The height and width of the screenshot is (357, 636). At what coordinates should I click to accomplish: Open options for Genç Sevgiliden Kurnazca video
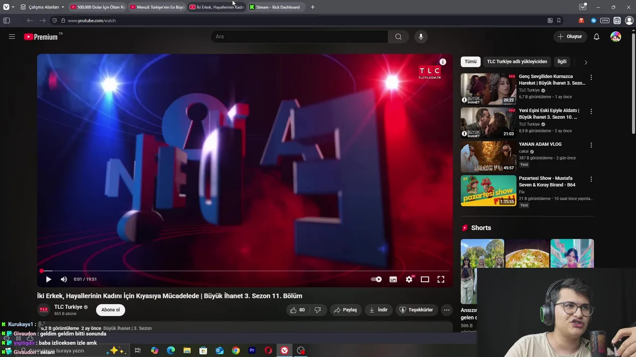point(591,77)
